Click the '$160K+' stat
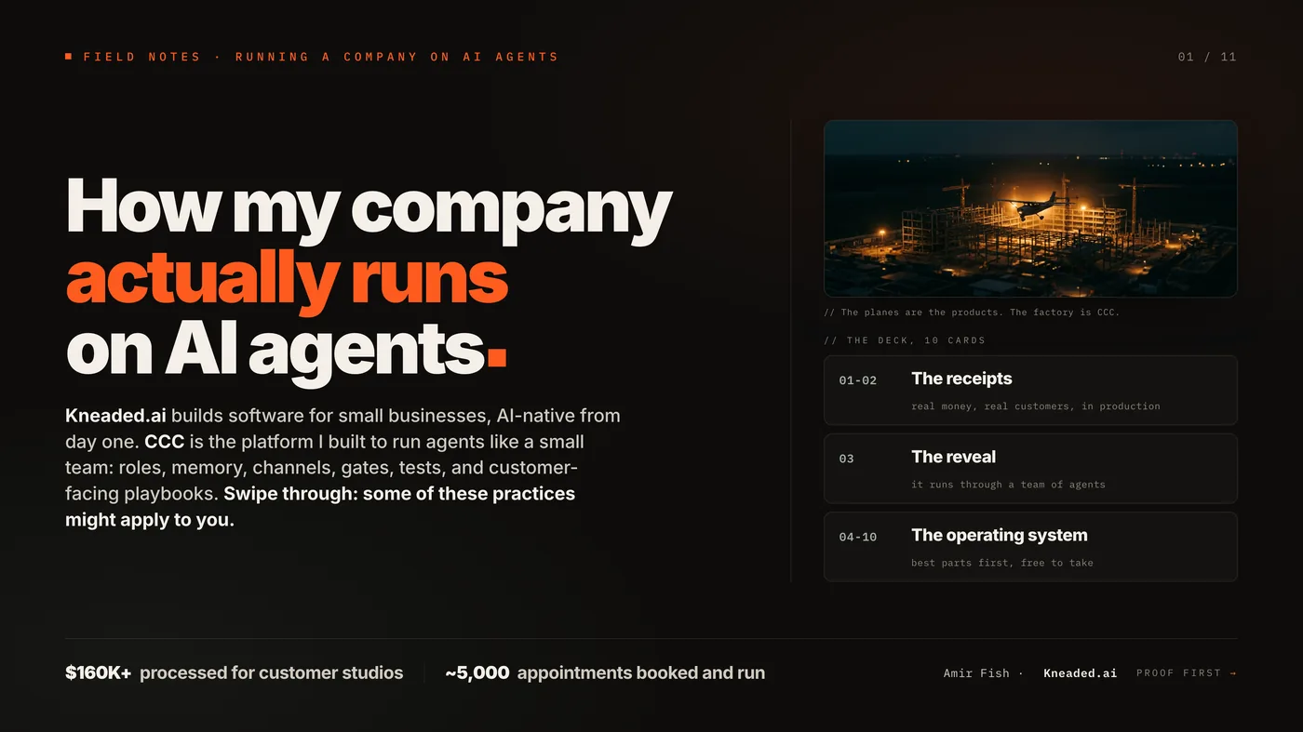The height and width of the screenshot is (732, 1303). (x=98, y=672)
